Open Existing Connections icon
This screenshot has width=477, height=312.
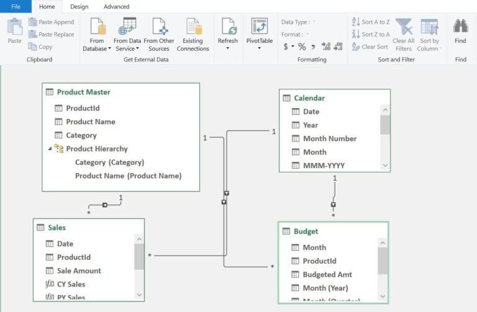(193, 27)
